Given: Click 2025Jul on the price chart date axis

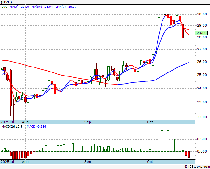Looking at the screenshot, I should (7, 122).
